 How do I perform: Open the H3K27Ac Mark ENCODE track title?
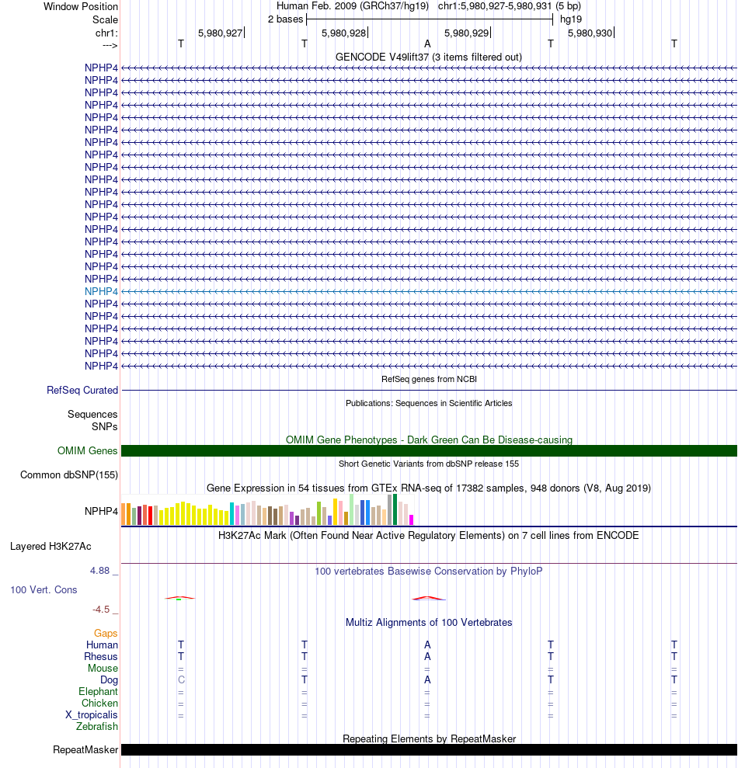[x=429, y=536]
